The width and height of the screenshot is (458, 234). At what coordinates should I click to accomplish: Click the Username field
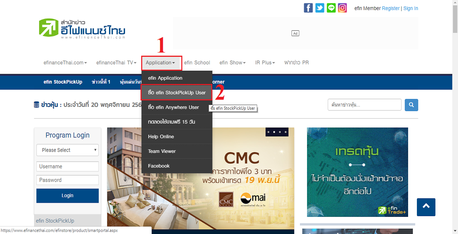pos(67,166)
